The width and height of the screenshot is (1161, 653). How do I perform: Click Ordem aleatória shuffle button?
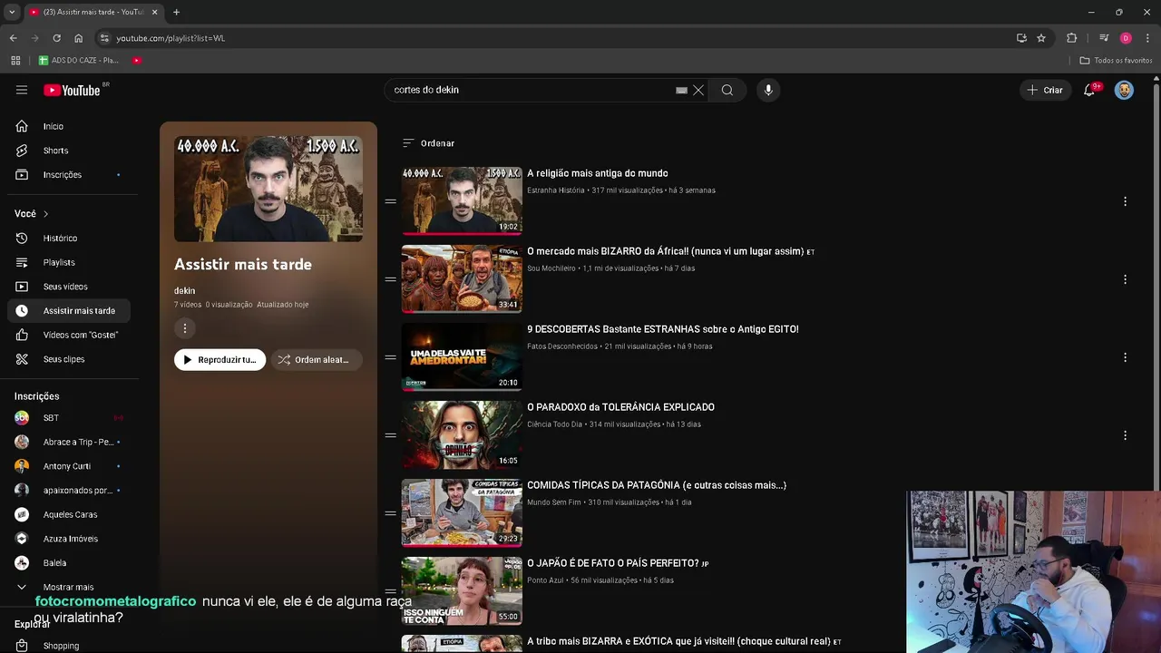click(317, 360)
